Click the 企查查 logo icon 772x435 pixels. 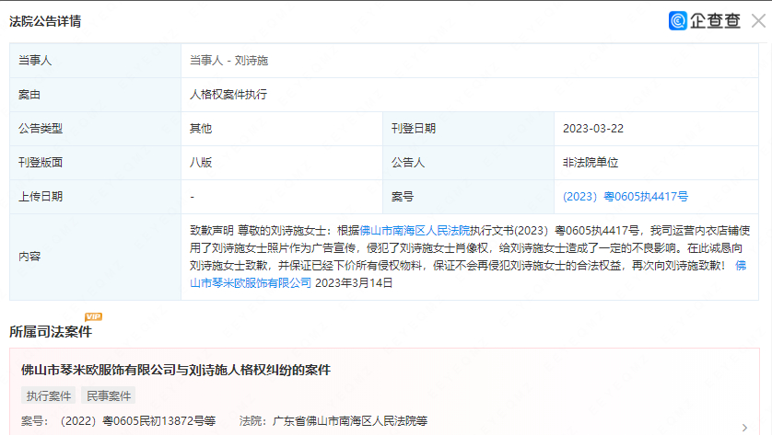click(x=677, y=20)
